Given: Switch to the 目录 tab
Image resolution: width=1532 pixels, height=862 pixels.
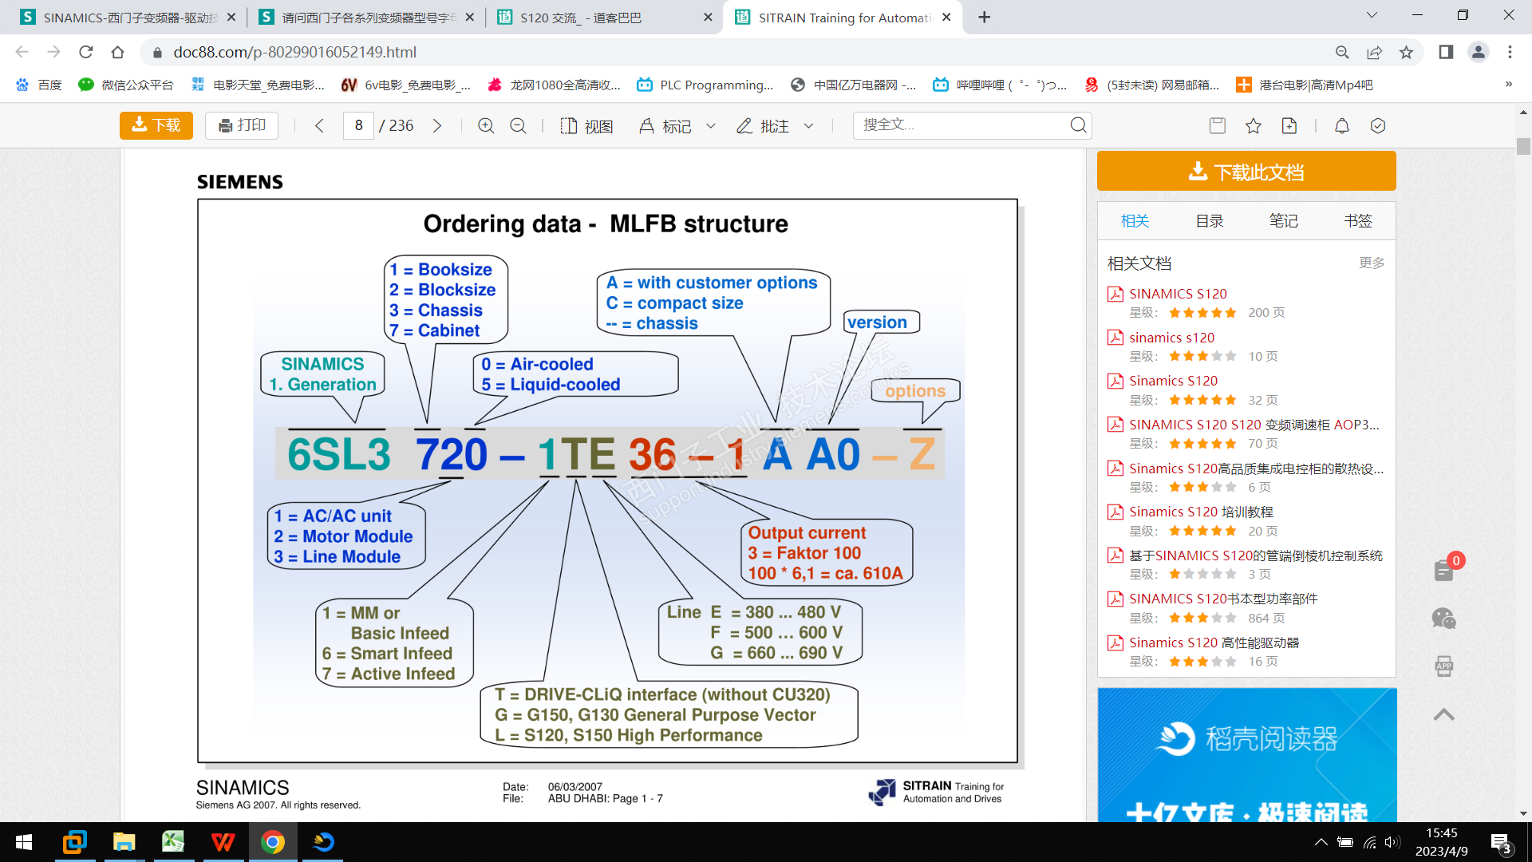Looking at the screenshot, I should (1209, 221).
